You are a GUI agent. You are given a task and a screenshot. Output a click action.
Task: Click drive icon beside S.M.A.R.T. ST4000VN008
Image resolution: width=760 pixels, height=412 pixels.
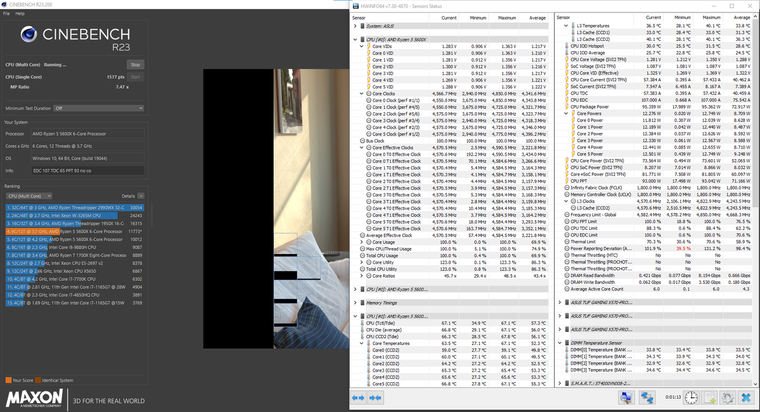point(566,384)
